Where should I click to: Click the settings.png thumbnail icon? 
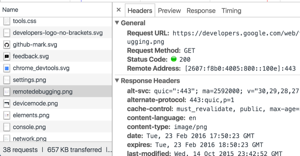[7, 80]
